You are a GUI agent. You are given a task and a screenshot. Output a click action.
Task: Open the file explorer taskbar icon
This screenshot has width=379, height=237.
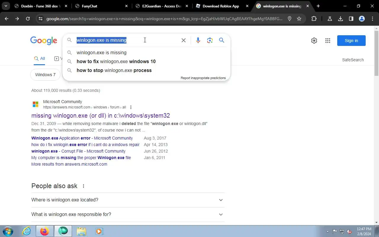pyautogui.click(x=81, y=231)
